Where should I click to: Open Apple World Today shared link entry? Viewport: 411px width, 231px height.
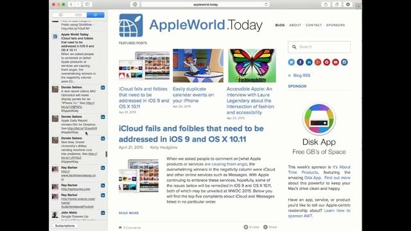[78, 58]
